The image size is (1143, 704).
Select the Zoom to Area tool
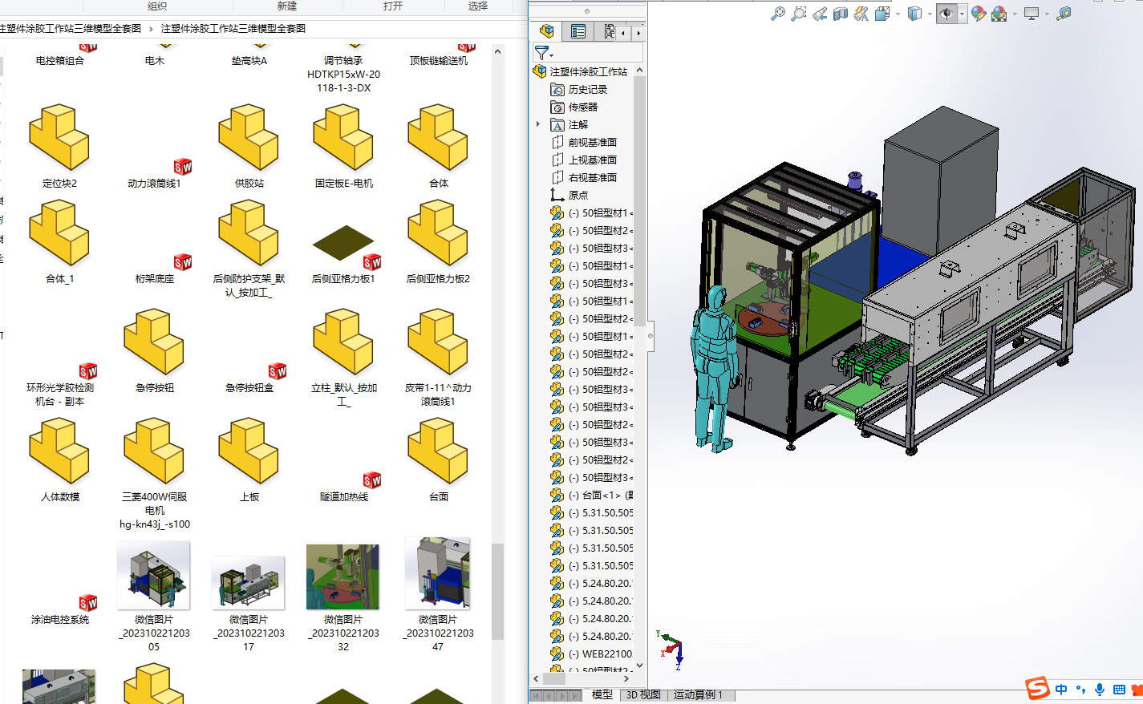[798, 14]
